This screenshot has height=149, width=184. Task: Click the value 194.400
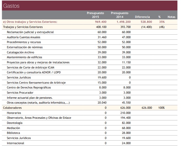click(125, 118)
